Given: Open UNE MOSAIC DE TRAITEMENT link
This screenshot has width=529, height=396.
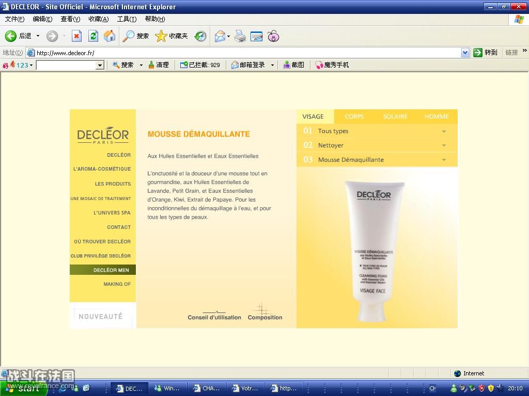Looking at the screenshot, I should click(x=101, y=199).
